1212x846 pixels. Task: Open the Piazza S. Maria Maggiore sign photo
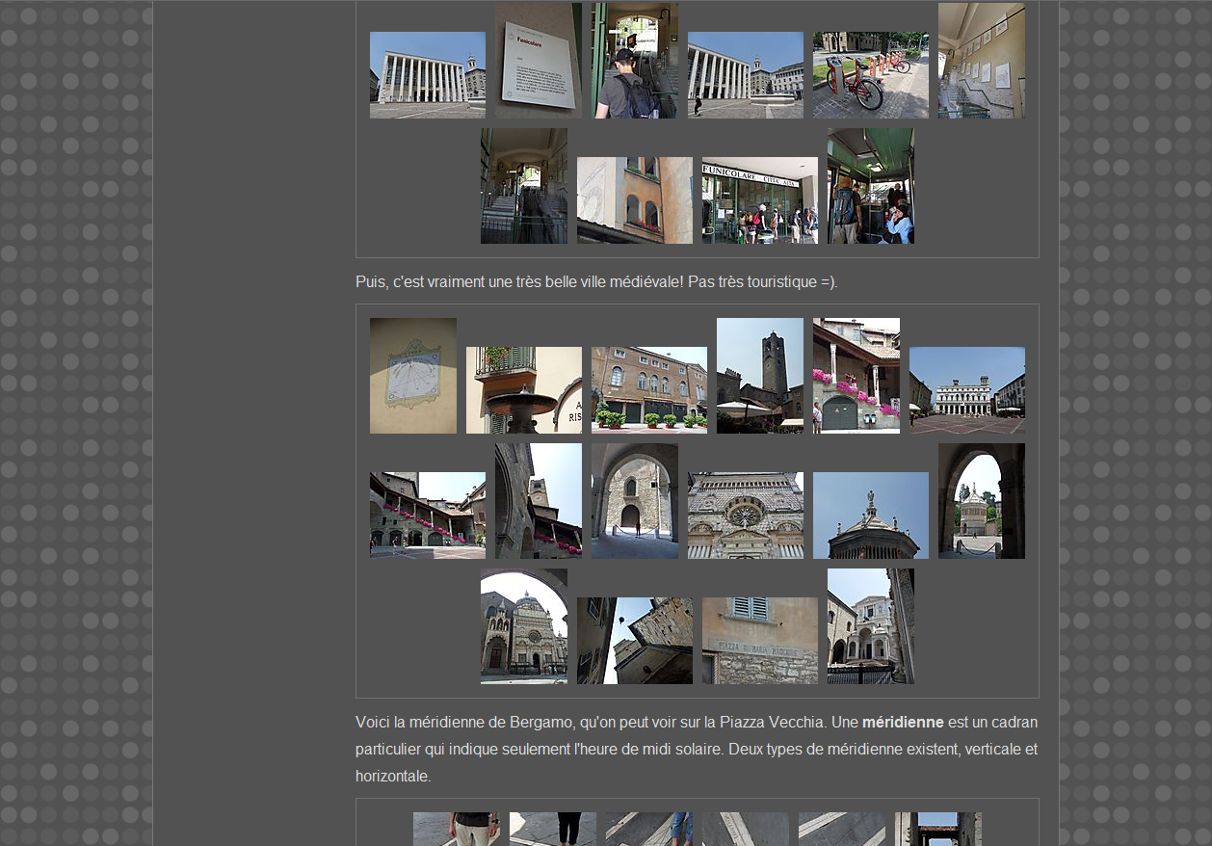[759, 641]
